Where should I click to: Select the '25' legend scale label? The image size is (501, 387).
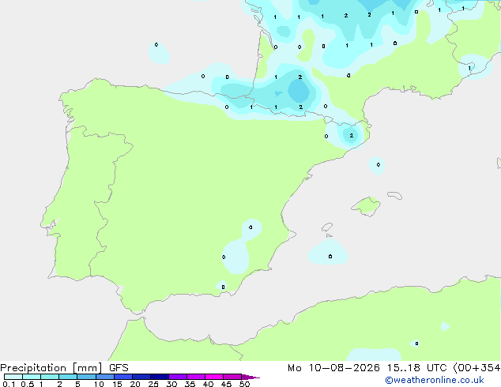(x=153, y=384)
